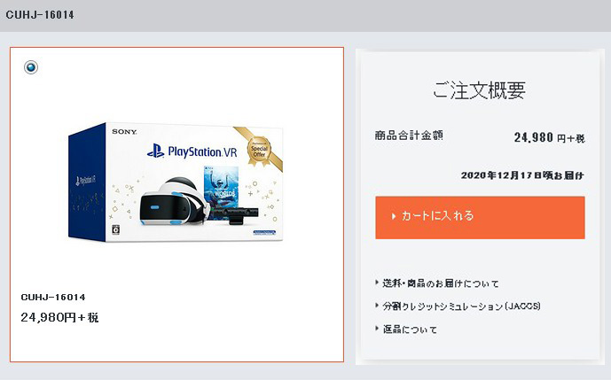Open 分割クレジットシミュレーション (JACCS) link
Image resolution: width=611 pixels, height=380 pixels.
pyautogui.click(x=461, y=306)
